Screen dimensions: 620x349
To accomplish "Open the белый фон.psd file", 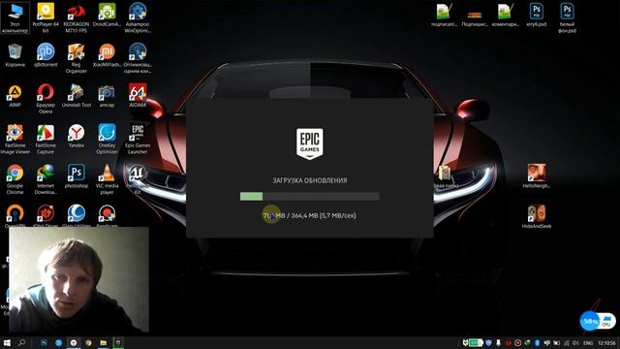I will click(x=567, y=17).
